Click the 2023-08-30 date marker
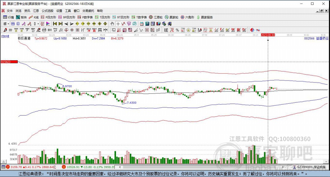The height and width of the screenshot is (177, 330). (268, 35)
